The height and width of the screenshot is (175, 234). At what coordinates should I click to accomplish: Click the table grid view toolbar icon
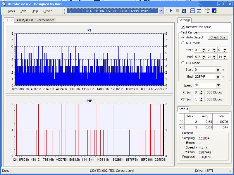[199, 11]
